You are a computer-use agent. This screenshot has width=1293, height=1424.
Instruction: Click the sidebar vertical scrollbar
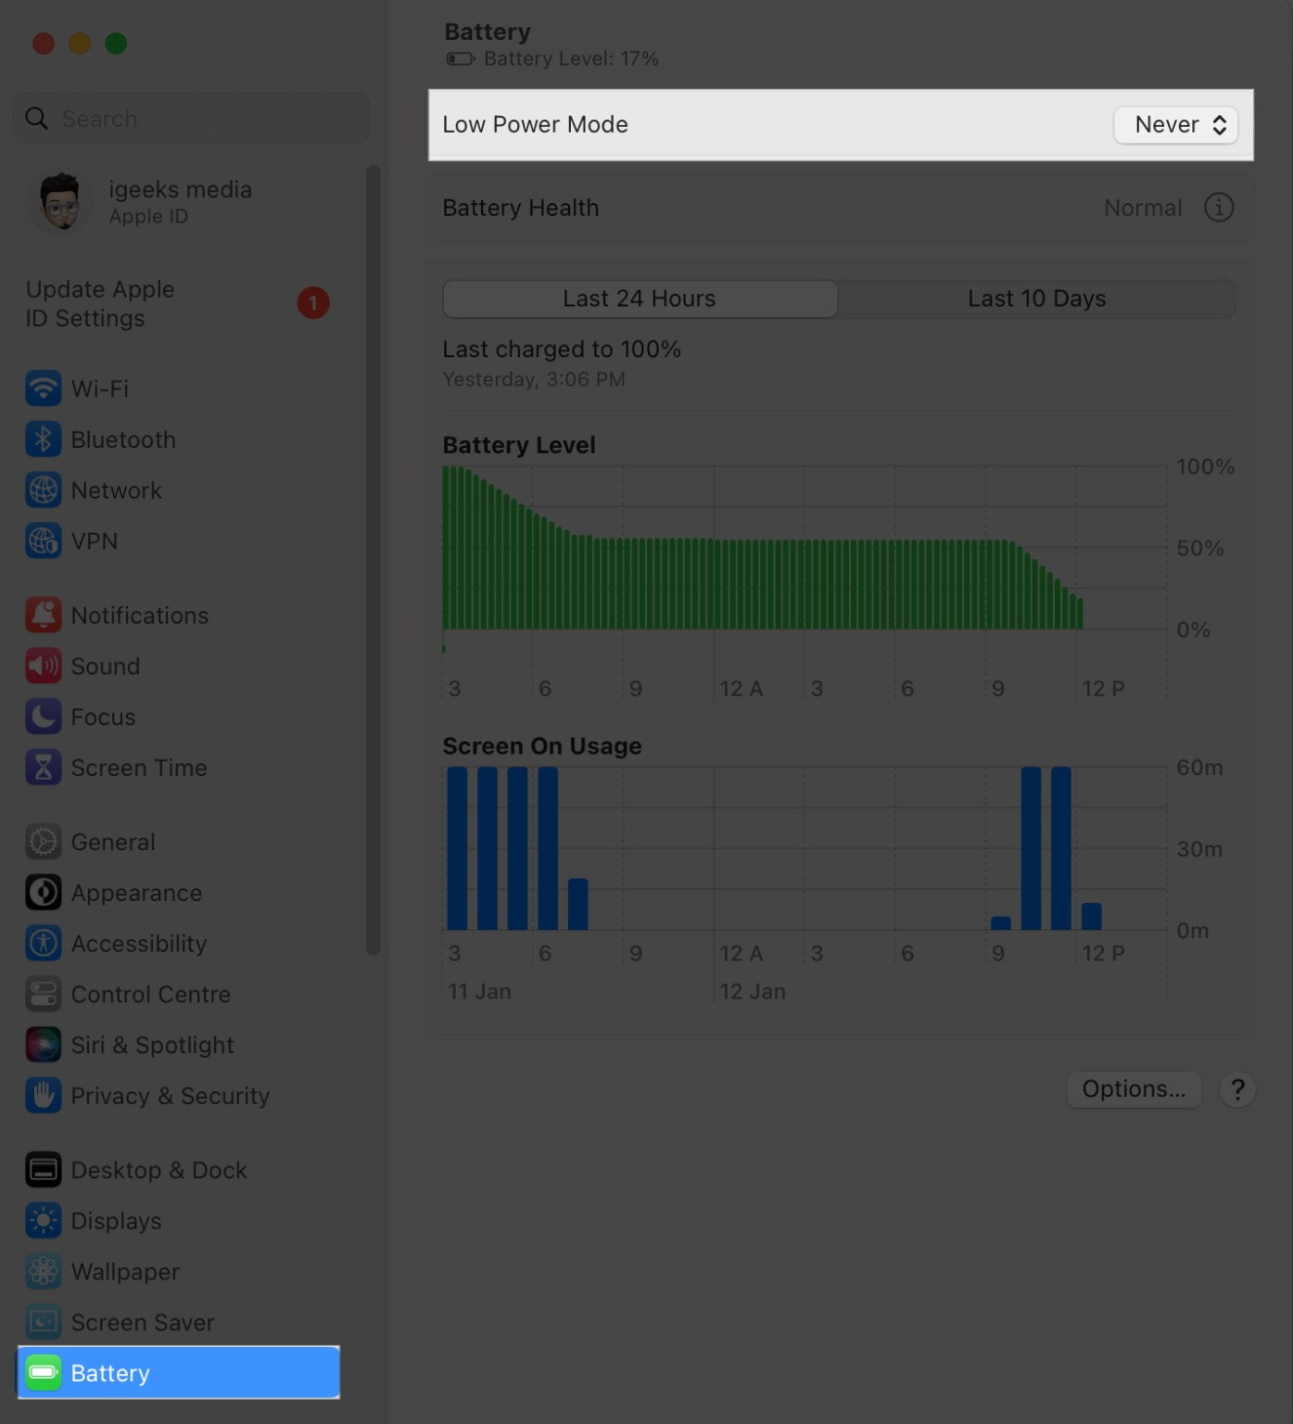(373, 556)
